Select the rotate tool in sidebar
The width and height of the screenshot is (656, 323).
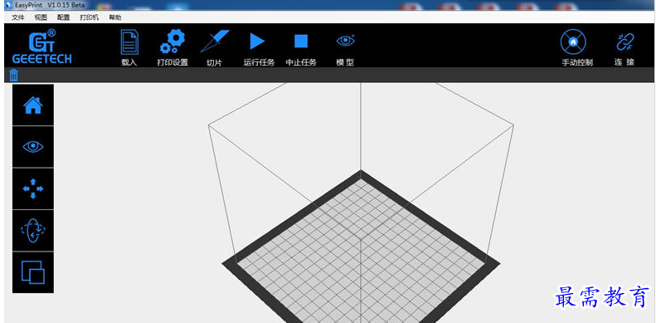(33, 230)
